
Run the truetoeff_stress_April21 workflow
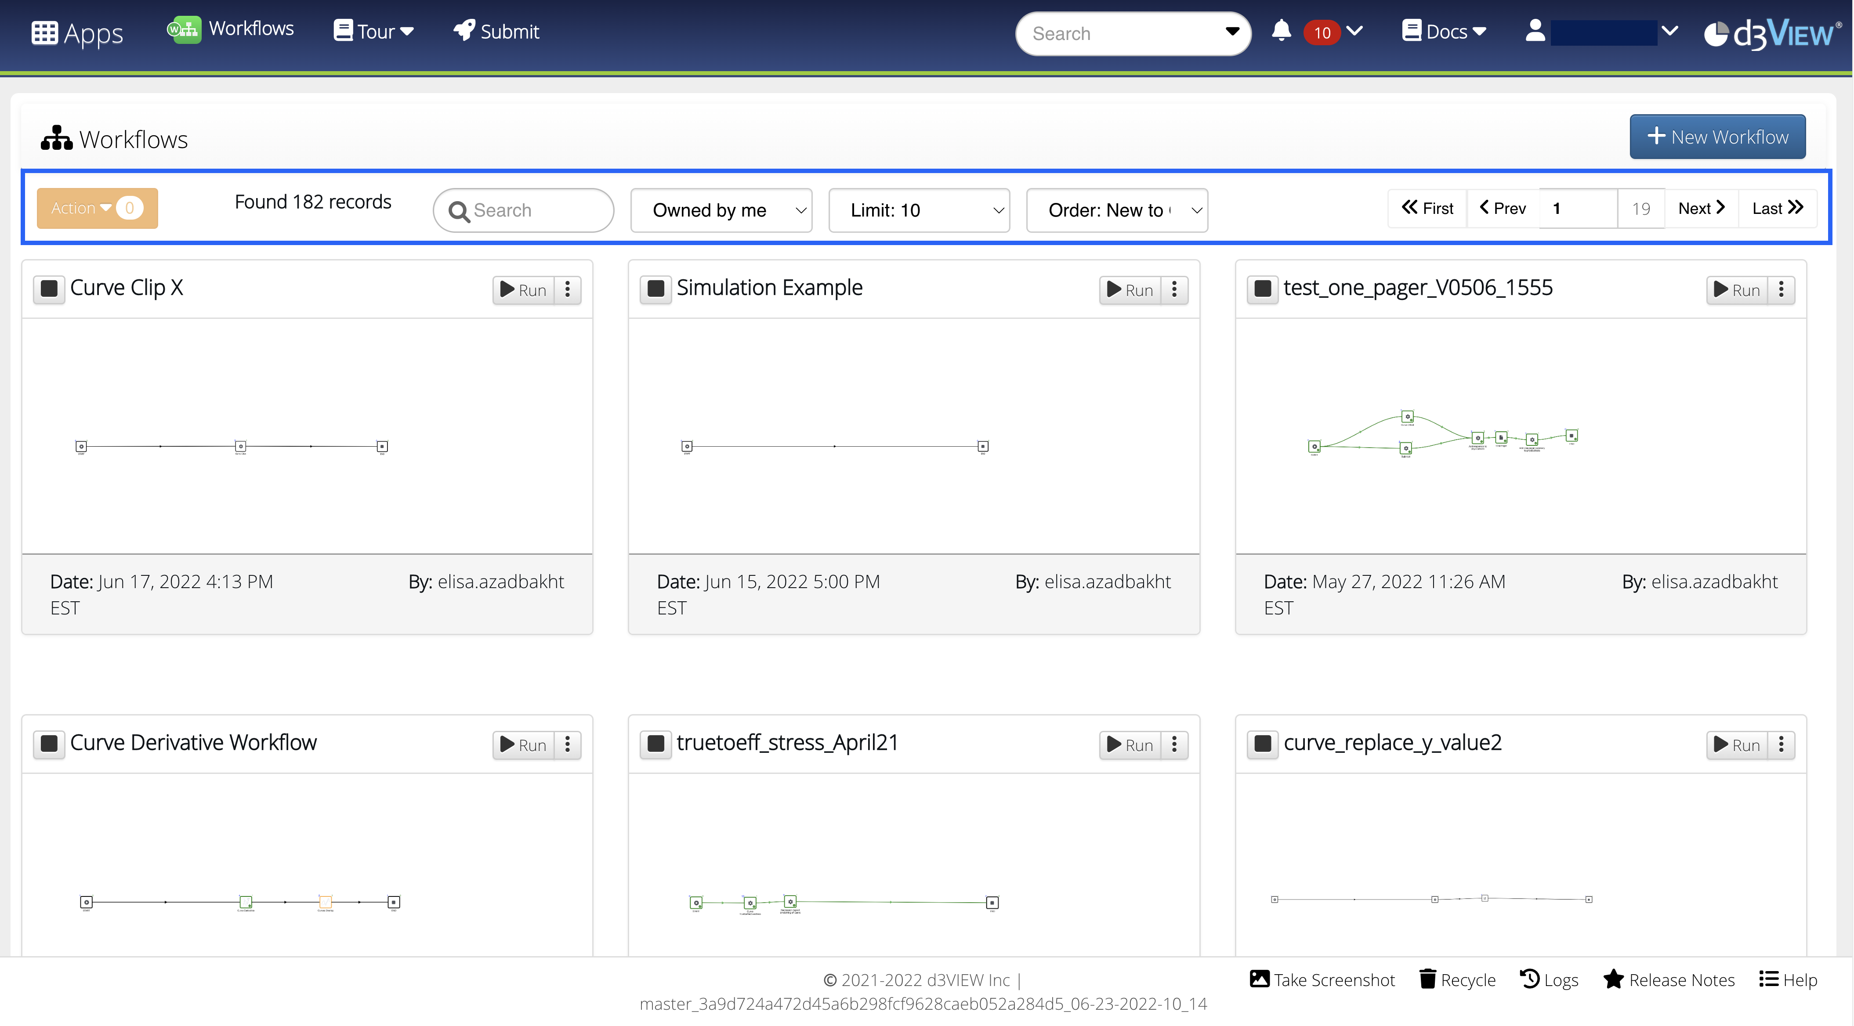pos(1131,744)
